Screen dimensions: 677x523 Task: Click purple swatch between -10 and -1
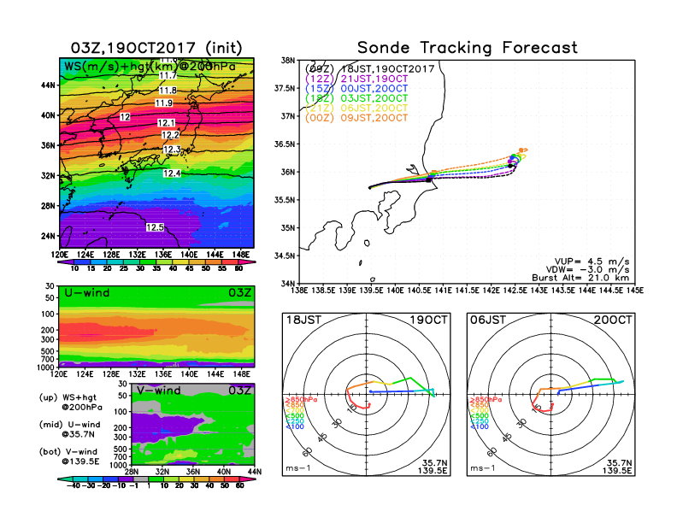[126, 479]
